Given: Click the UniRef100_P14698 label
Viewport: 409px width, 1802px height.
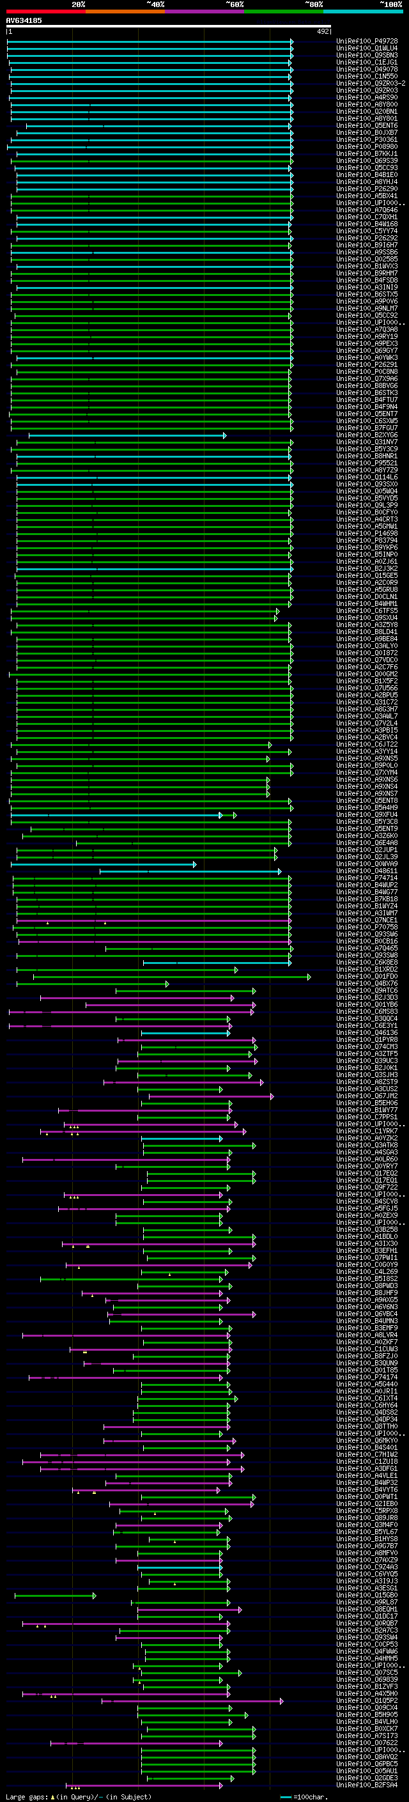Looking at the screenshot, I should click(367, 533).
